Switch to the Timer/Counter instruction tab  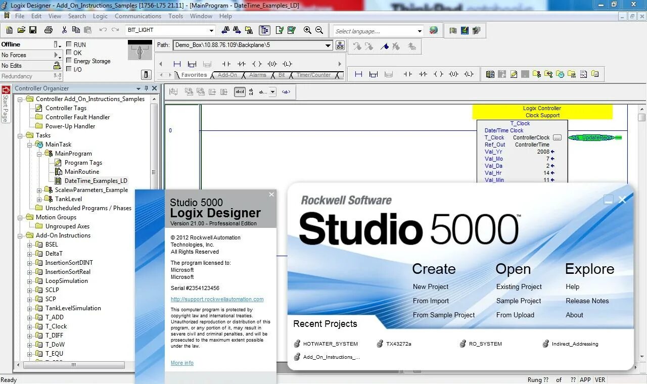313,75
